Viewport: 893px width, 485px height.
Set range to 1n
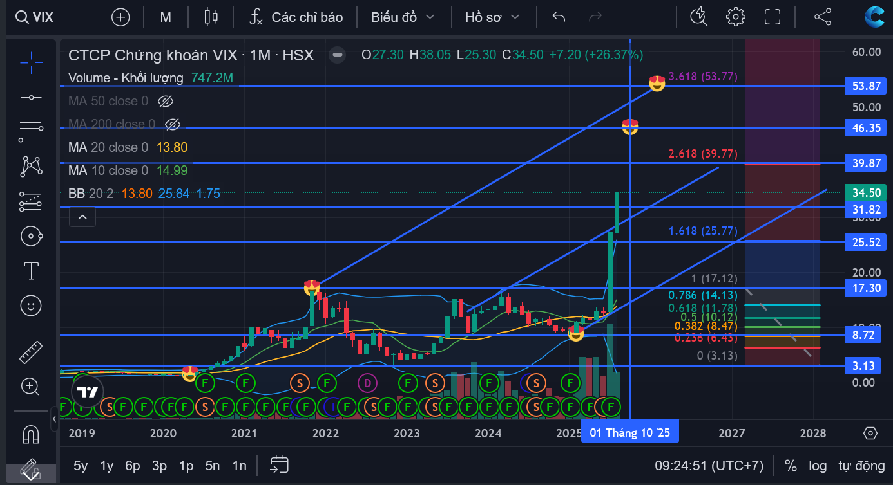(239, 466)
